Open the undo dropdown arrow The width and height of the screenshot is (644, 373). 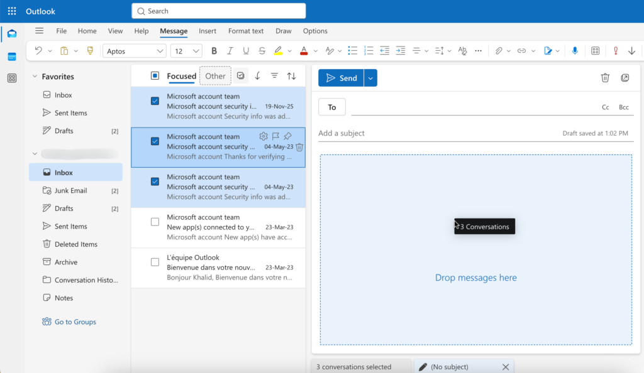click(x=50, y=51)
